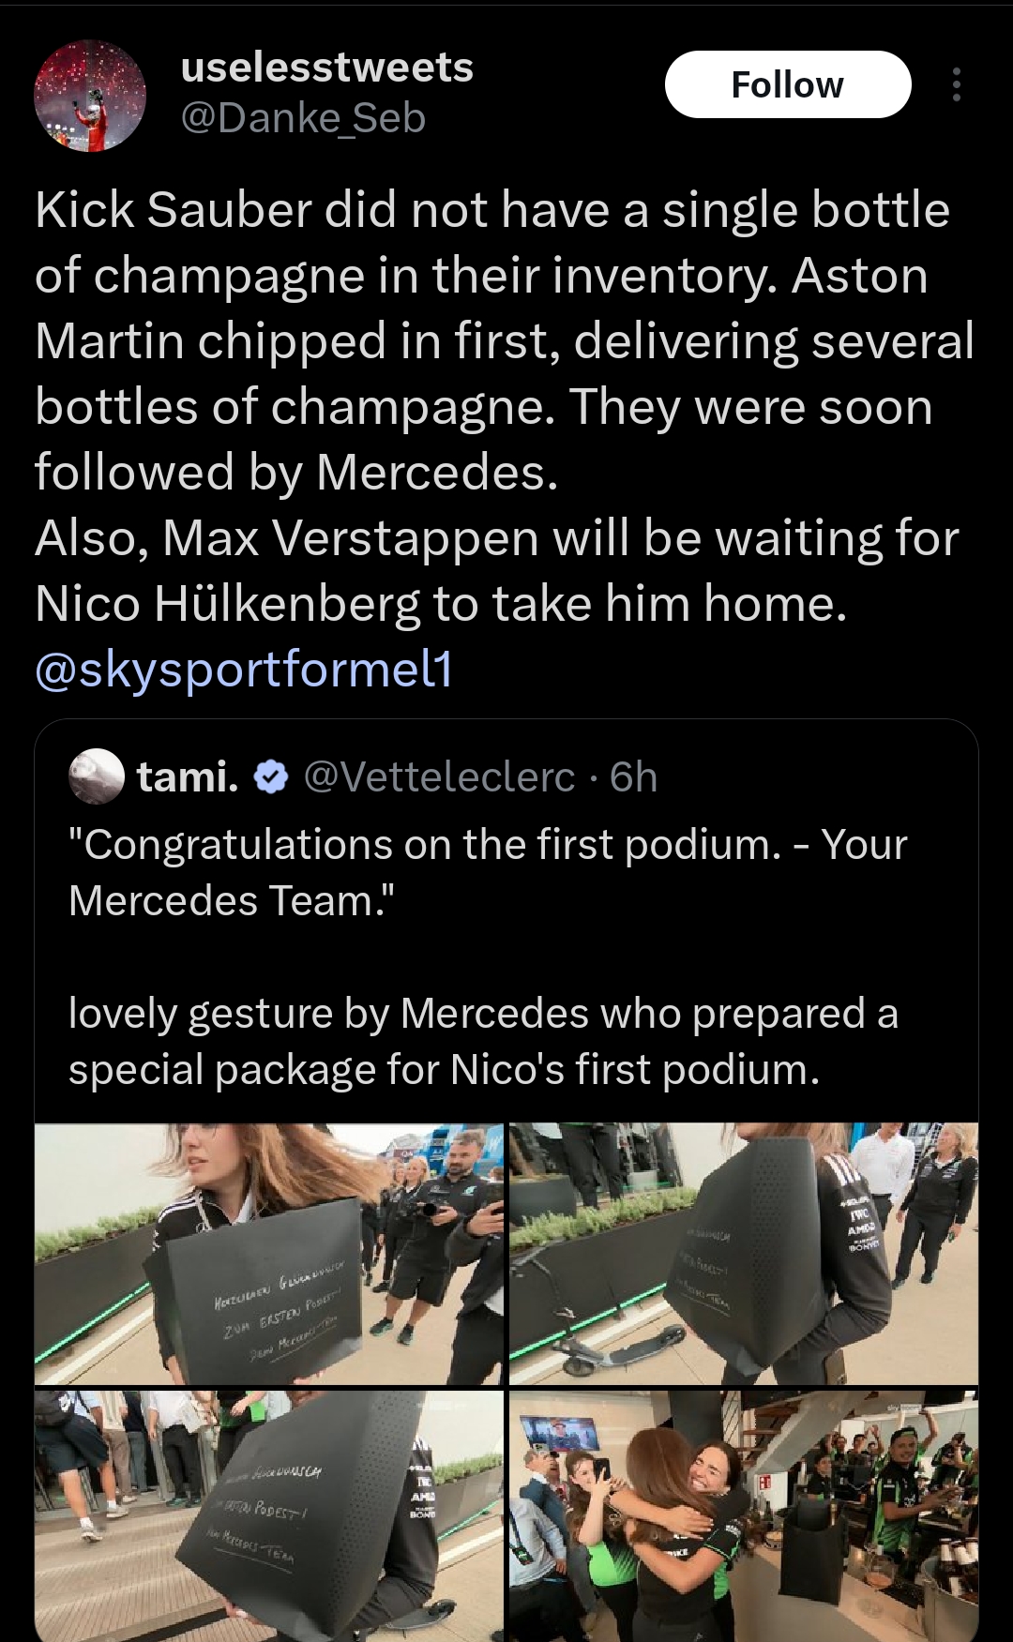Screen dimensions: 1013x1642
Task: Open uselesstweets profile picture
Action: [x=90, y=96]
